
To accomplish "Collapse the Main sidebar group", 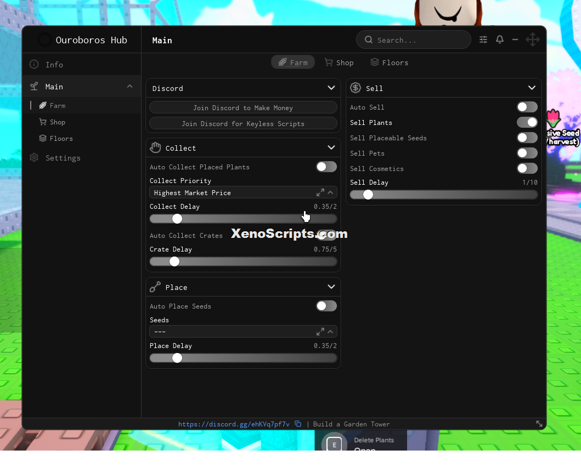I will pos(129,86).
